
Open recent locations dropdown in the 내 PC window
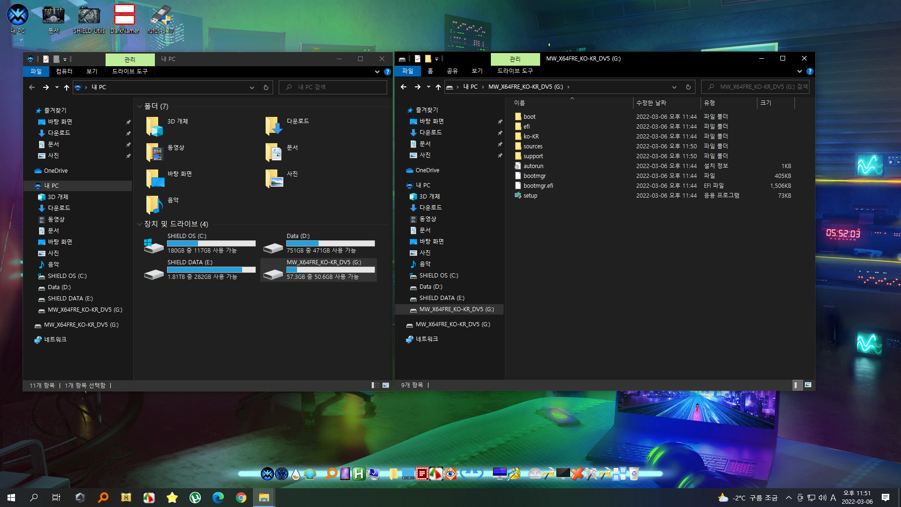(57, 87)
